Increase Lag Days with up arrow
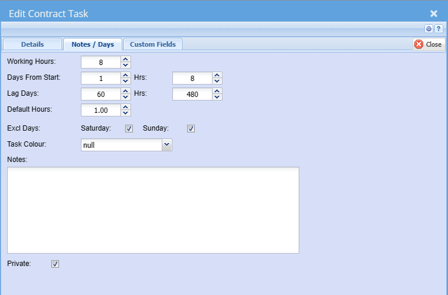Viewport: 448px width, 295px height. [126, 91]
